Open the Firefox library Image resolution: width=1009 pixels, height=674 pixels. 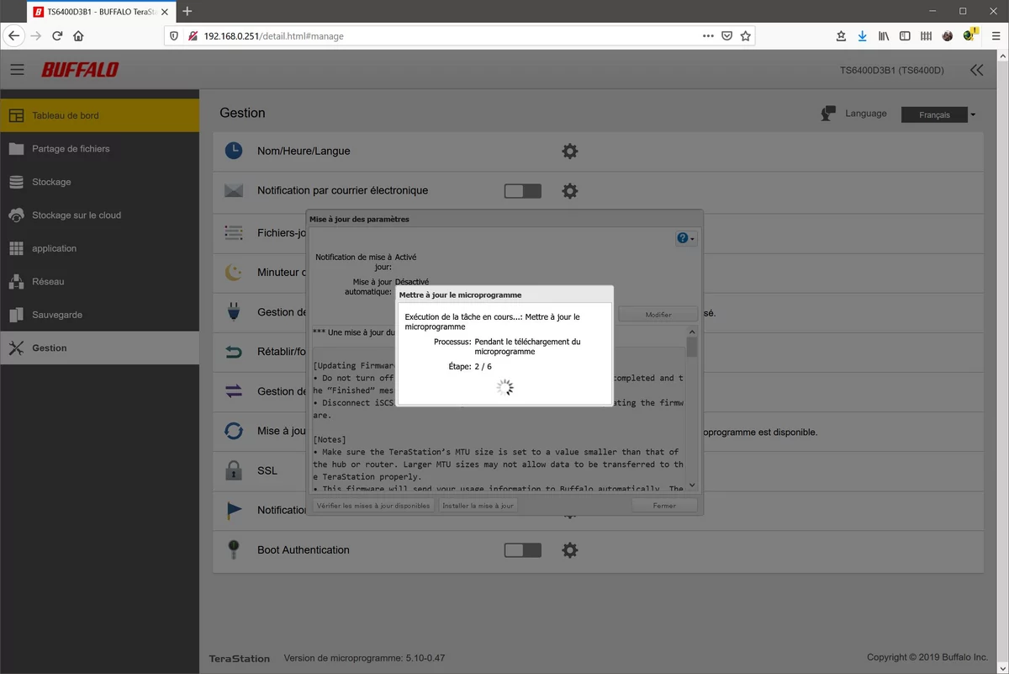click(x=884, y=36)
